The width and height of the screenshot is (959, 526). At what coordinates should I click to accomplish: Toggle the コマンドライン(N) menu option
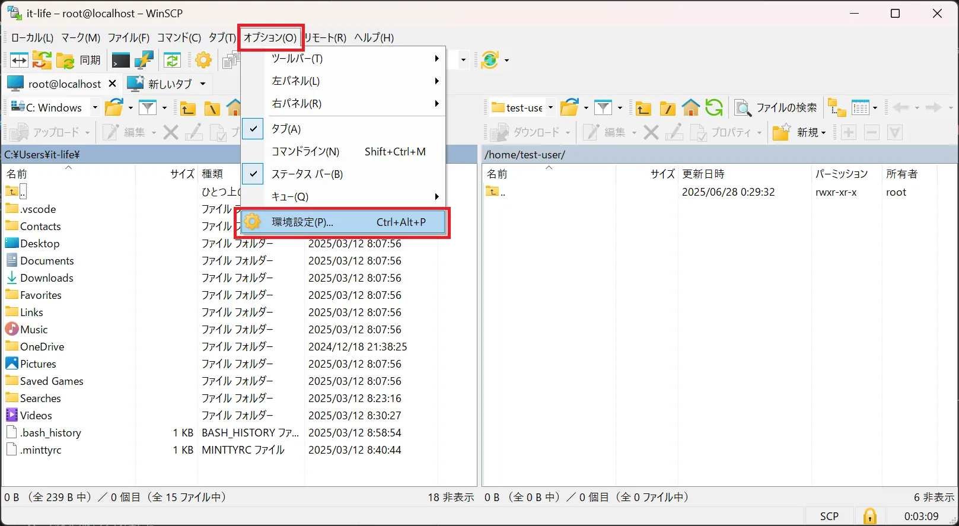tap(343, 151)
